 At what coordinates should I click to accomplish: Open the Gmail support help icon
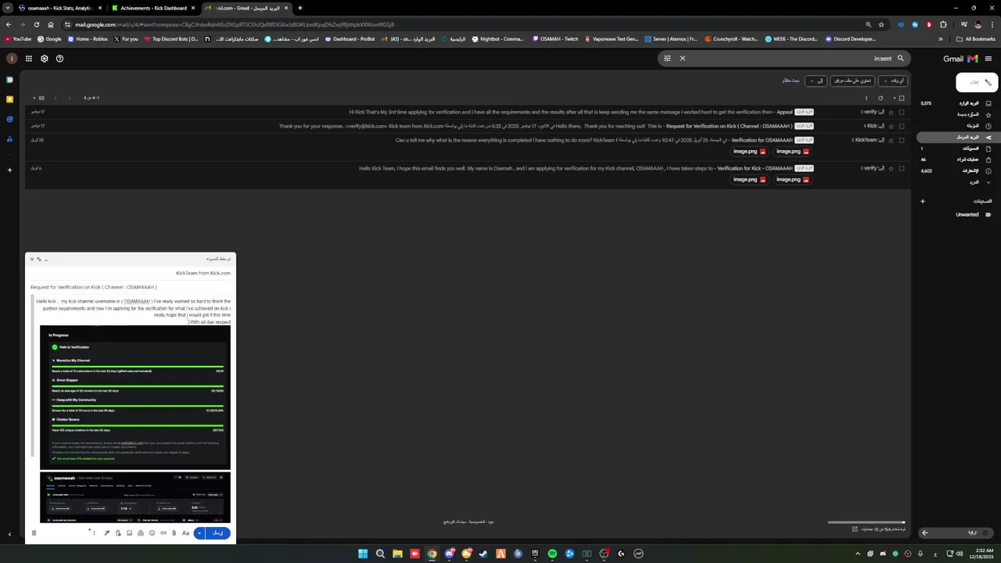[59, 59]
